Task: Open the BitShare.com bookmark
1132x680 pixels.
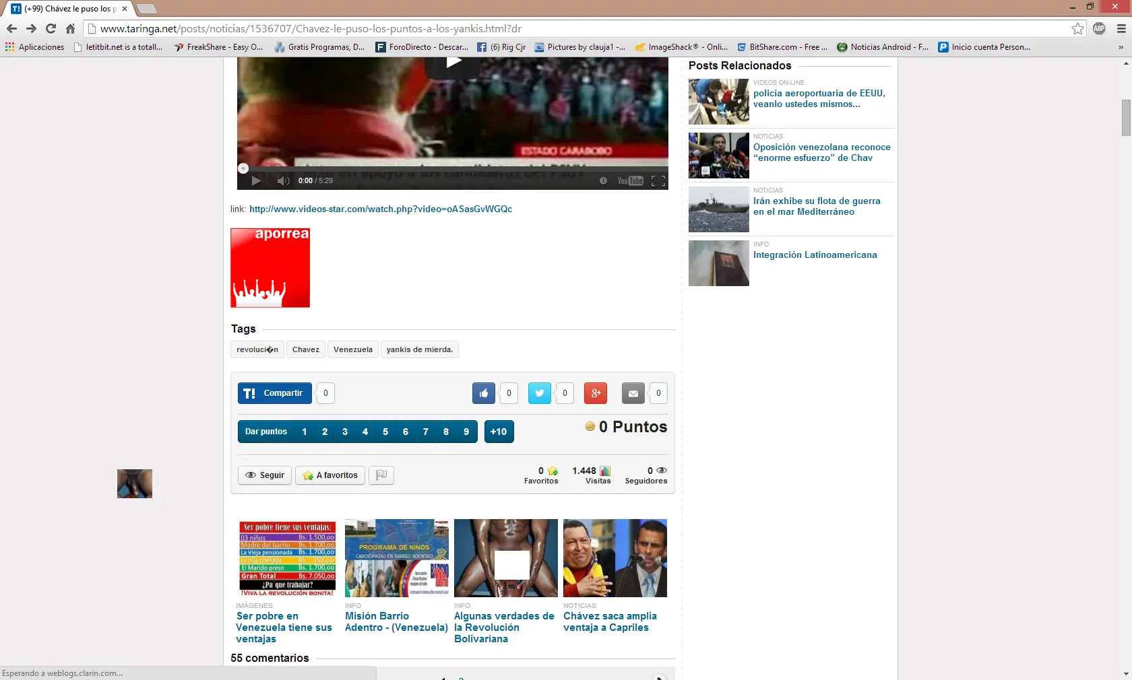Action: pos(782,47)
